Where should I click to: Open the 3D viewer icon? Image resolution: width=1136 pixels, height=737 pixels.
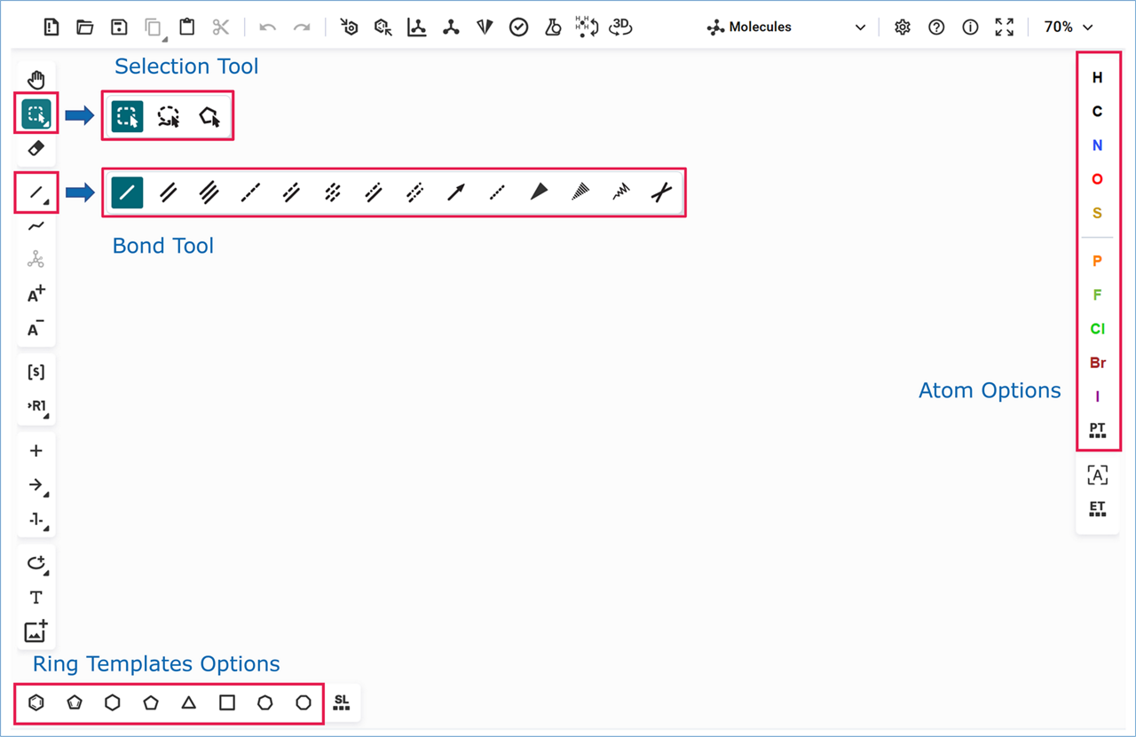[619, 27]
